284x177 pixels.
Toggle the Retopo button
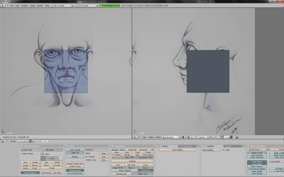point(75,157)
